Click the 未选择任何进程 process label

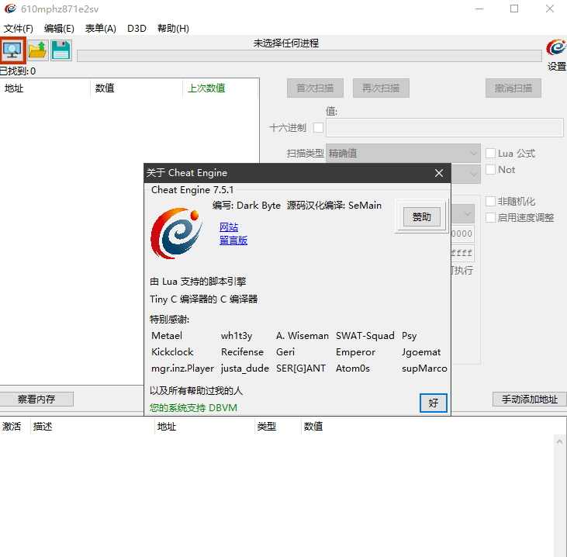pos(286,43)
